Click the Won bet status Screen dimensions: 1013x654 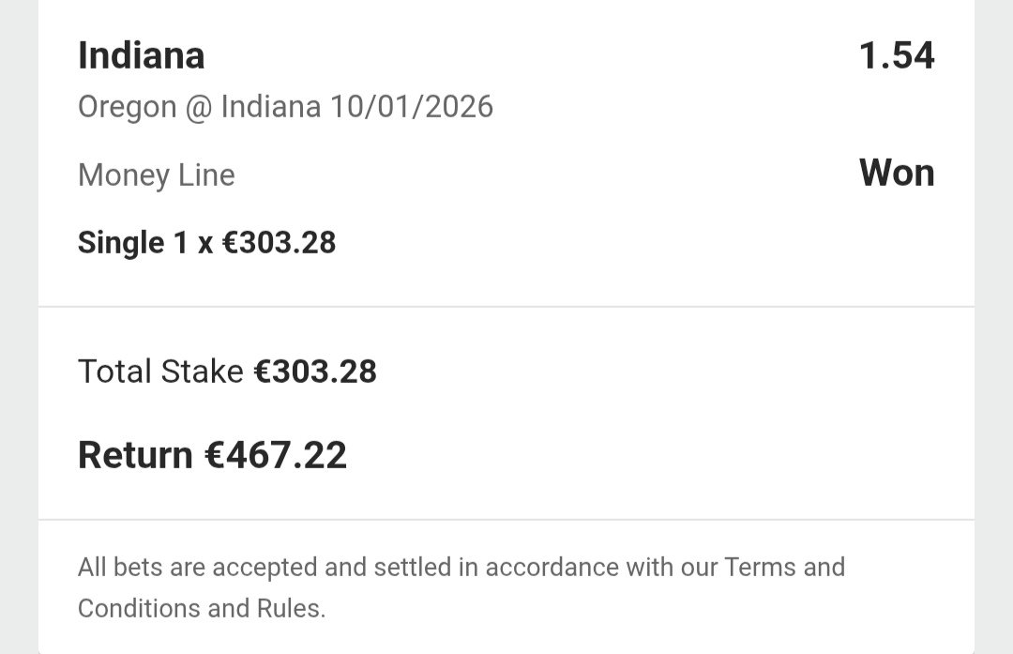(x=897, y=174)
